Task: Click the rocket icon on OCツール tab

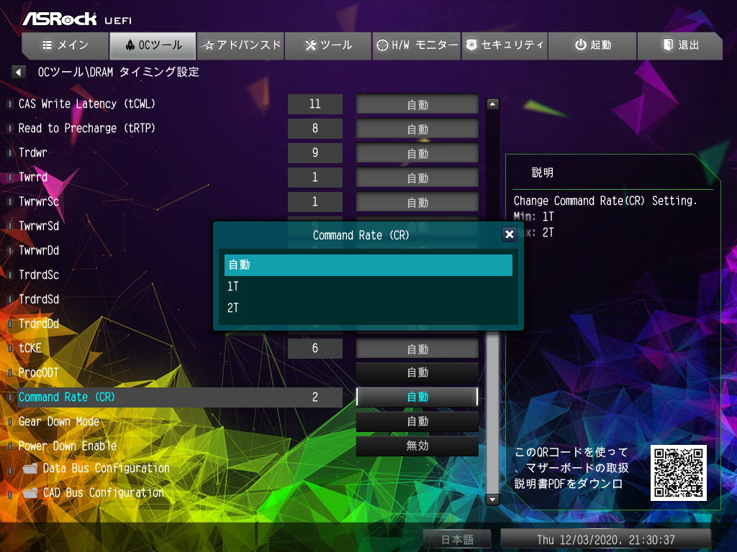Action: (x=130, y=45)
